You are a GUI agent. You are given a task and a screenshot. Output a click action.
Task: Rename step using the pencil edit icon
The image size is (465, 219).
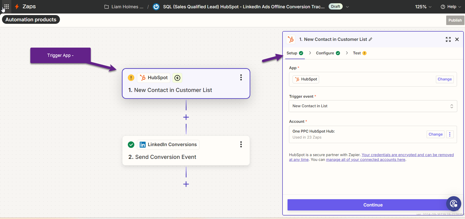click(x=370, y=39)
